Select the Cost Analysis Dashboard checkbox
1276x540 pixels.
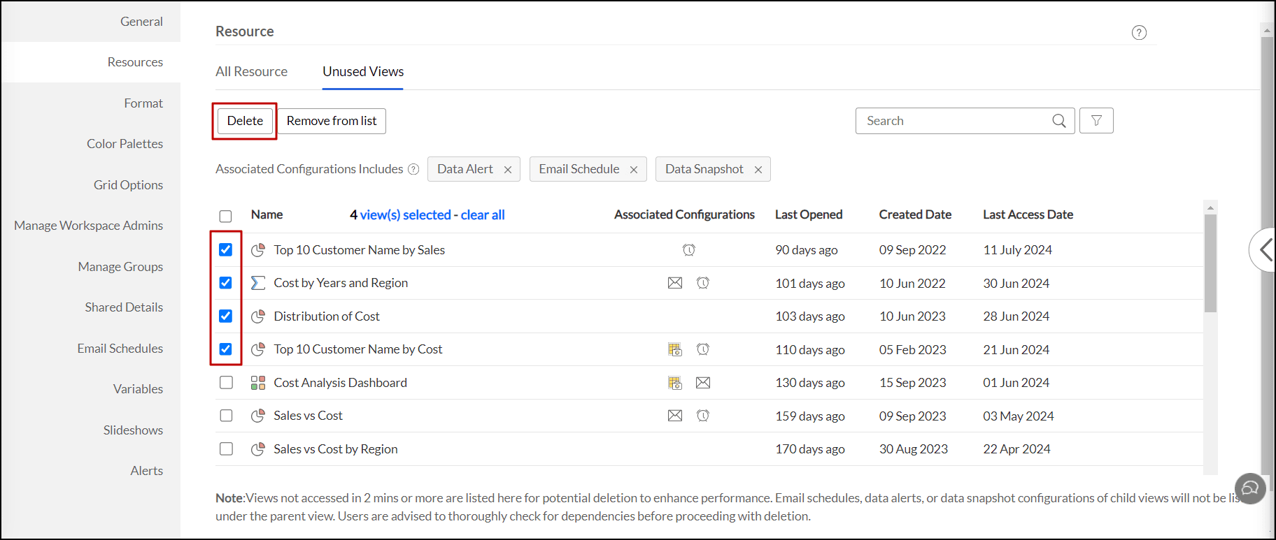225,383
